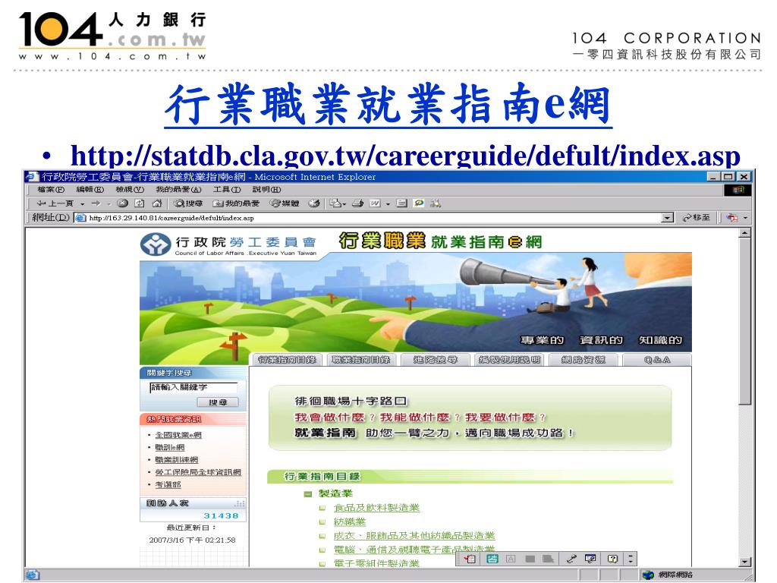Open the 考選部 link
The image size is (777, 583).
tap(168, 484)
